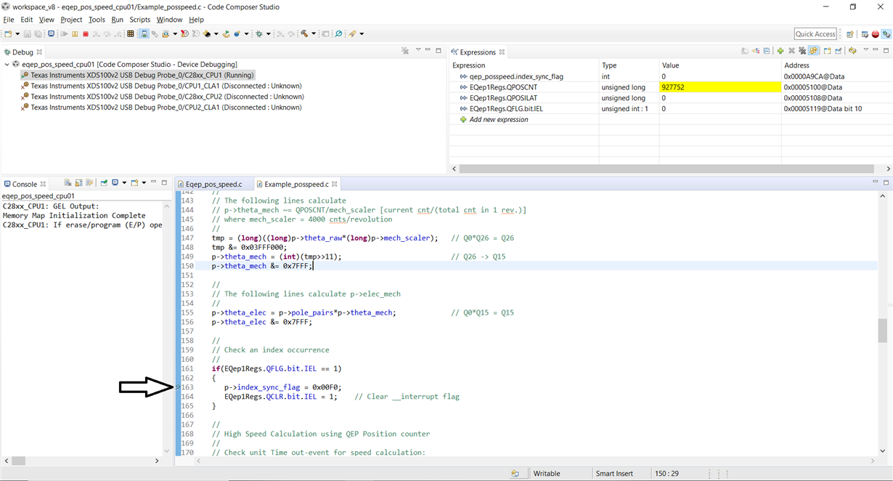The width and height of the screenshot is (893, 481).
Task: Click Collapse All icon in Expressions toolbar
Action: pyautogui.click(x=767, y=51)
